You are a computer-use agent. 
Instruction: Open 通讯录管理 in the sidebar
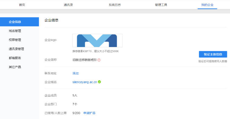click(x=16, y=49)
